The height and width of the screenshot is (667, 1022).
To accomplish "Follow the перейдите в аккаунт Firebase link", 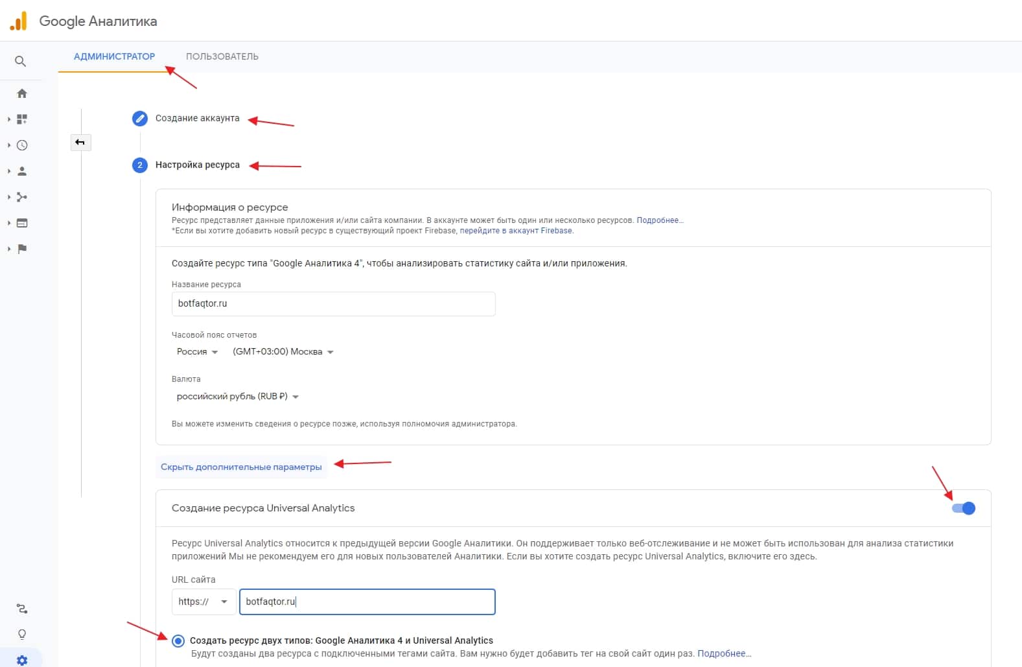I will coord(516,231).
